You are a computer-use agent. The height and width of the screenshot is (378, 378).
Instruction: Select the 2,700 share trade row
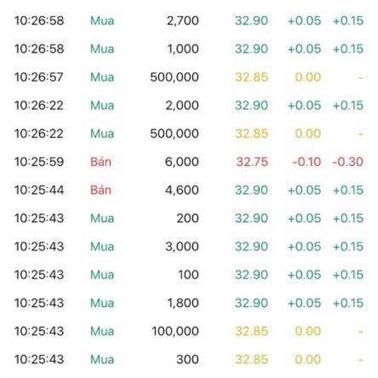[189, 21]
